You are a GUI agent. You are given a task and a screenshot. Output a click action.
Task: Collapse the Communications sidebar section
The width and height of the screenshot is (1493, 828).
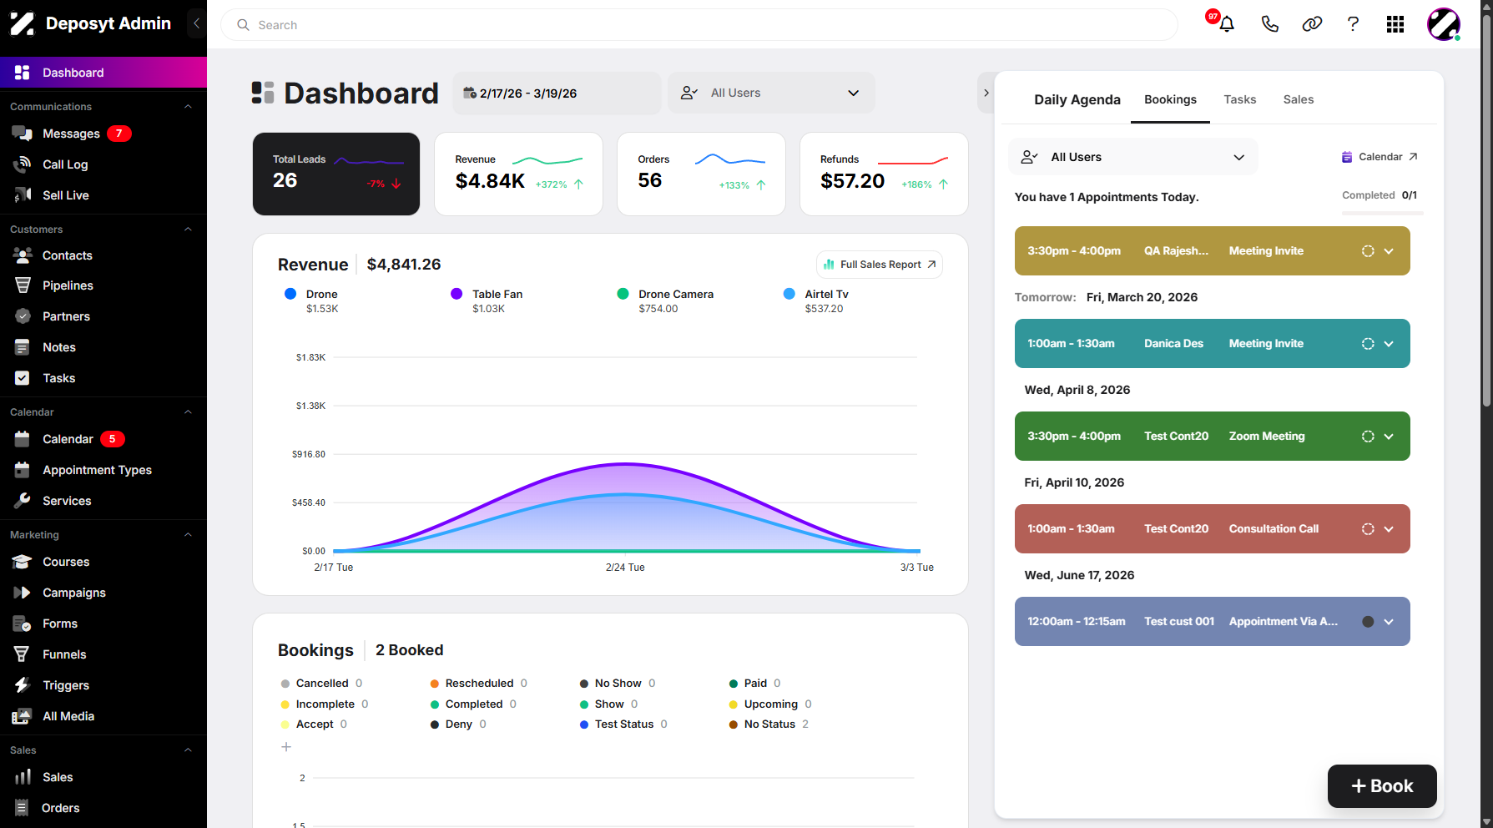188,107
